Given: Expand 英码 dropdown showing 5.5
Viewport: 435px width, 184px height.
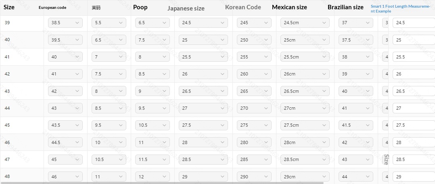Looking at the screenshot, I should point(109,23).
